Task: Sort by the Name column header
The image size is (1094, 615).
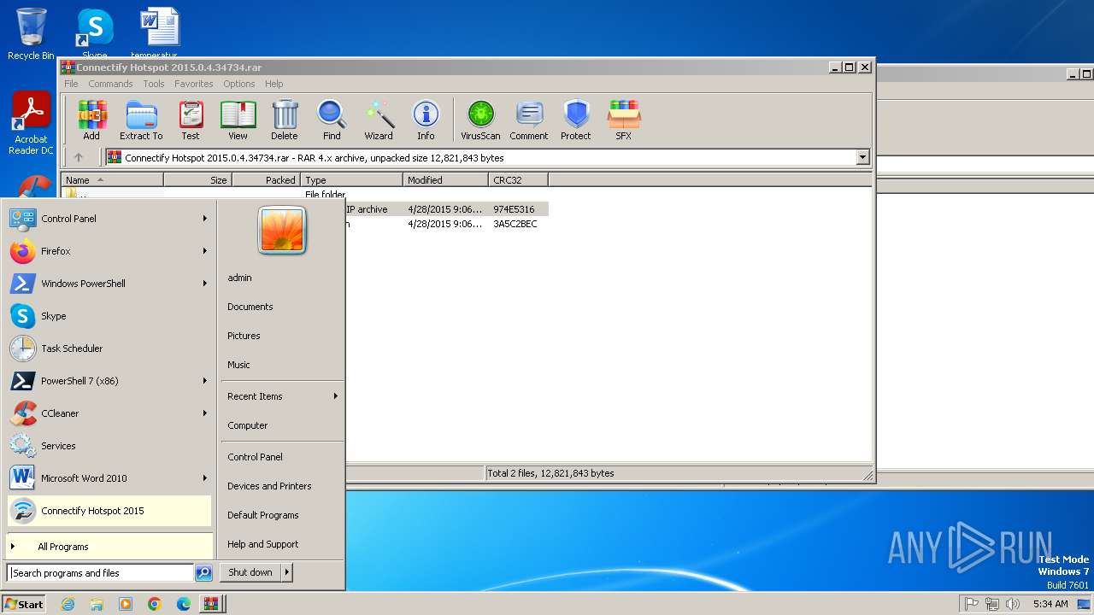Action: click(112, 180)
